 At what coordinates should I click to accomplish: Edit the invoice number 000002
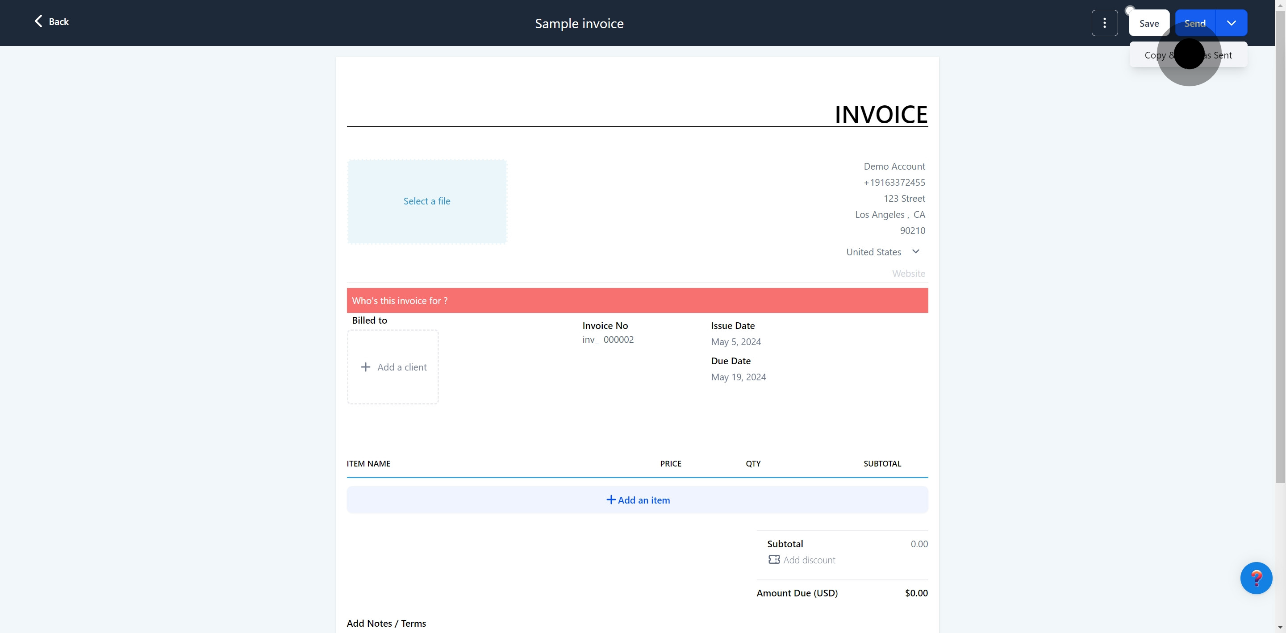click(x=618, y=339)
